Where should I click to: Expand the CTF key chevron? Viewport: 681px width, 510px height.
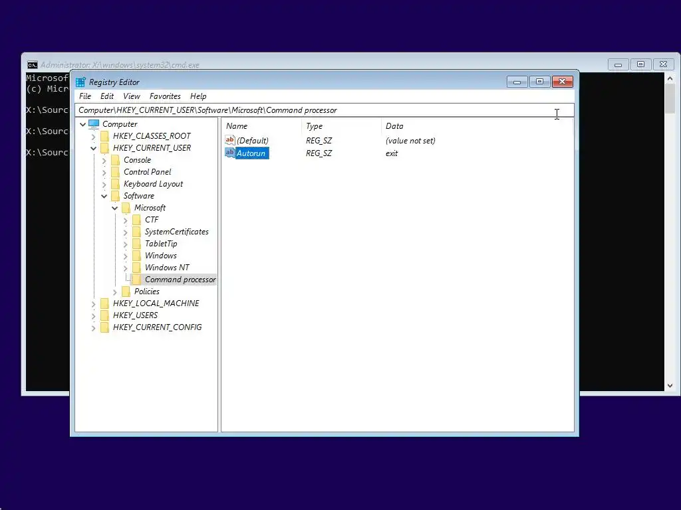[126, 220]
